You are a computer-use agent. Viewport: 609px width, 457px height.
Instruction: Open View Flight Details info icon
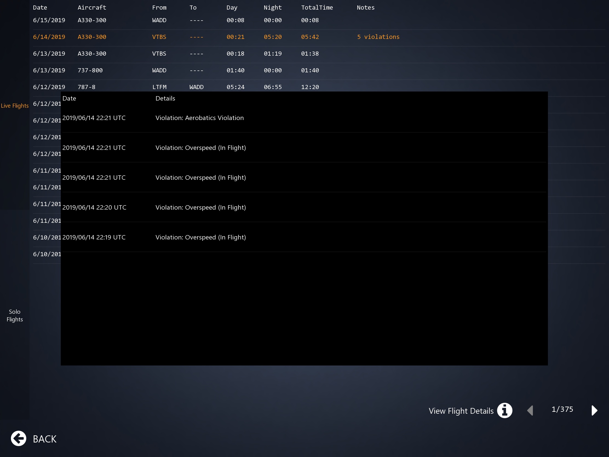(504, 410)
